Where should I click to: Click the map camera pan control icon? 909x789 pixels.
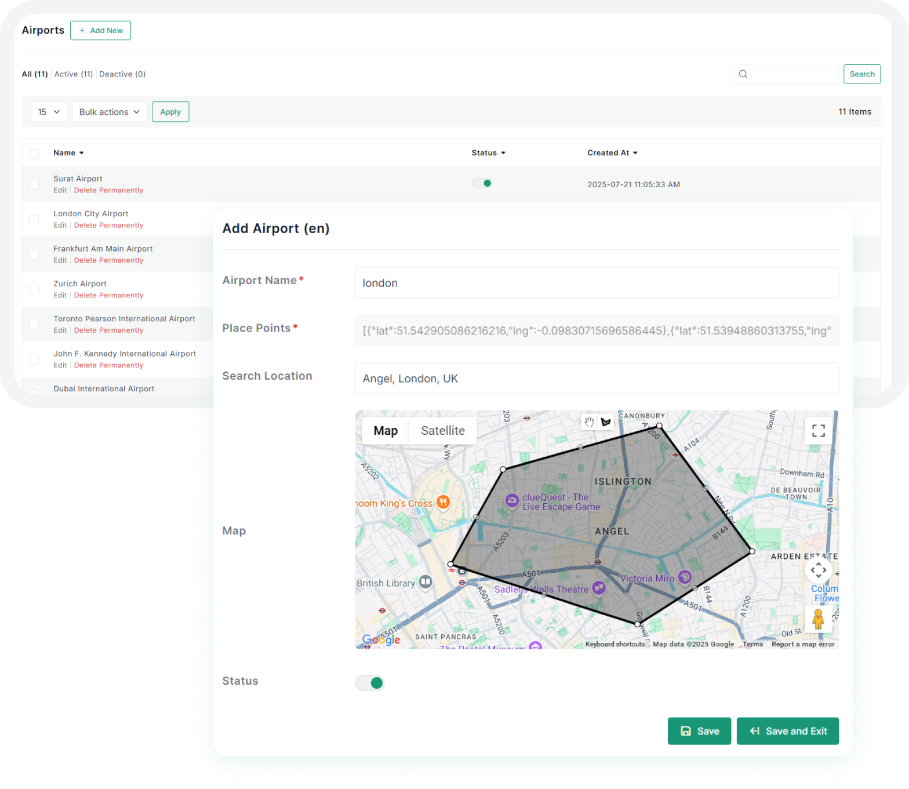818,570
